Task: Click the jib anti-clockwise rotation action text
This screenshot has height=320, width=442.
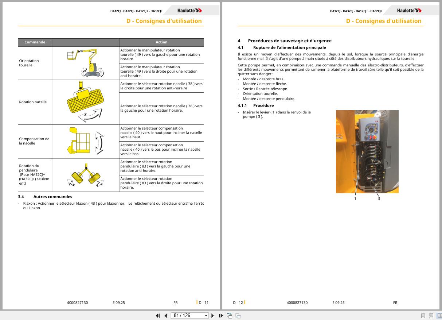Action: click(155, 166)
